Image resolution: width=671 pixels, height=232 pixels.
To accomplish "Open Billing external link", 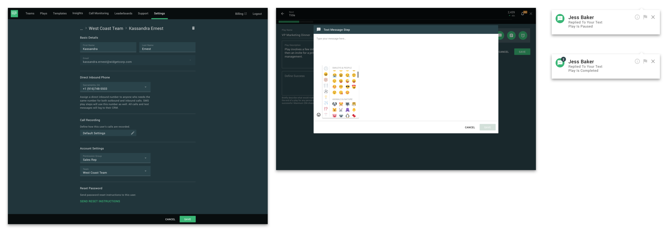I will (241, 14).
